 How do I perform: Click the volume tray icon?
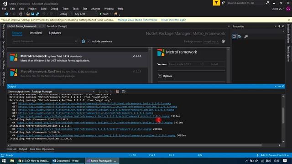pyautogui.click(x=257, y=161)
